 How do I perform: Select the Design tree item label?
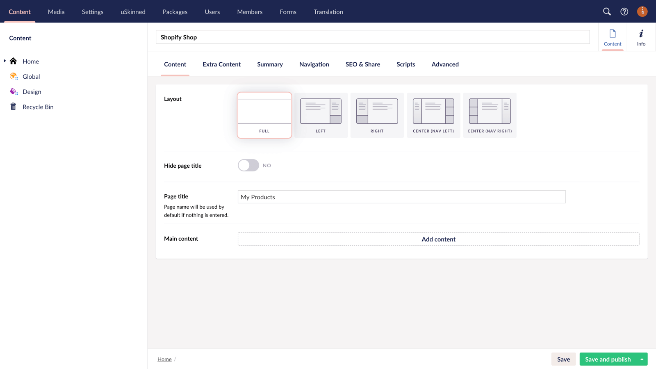pyautogui.click(x=32, y=91)
